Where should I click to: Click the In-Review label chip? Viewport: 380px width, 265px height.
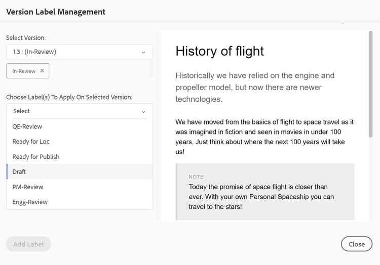point(24,71)
